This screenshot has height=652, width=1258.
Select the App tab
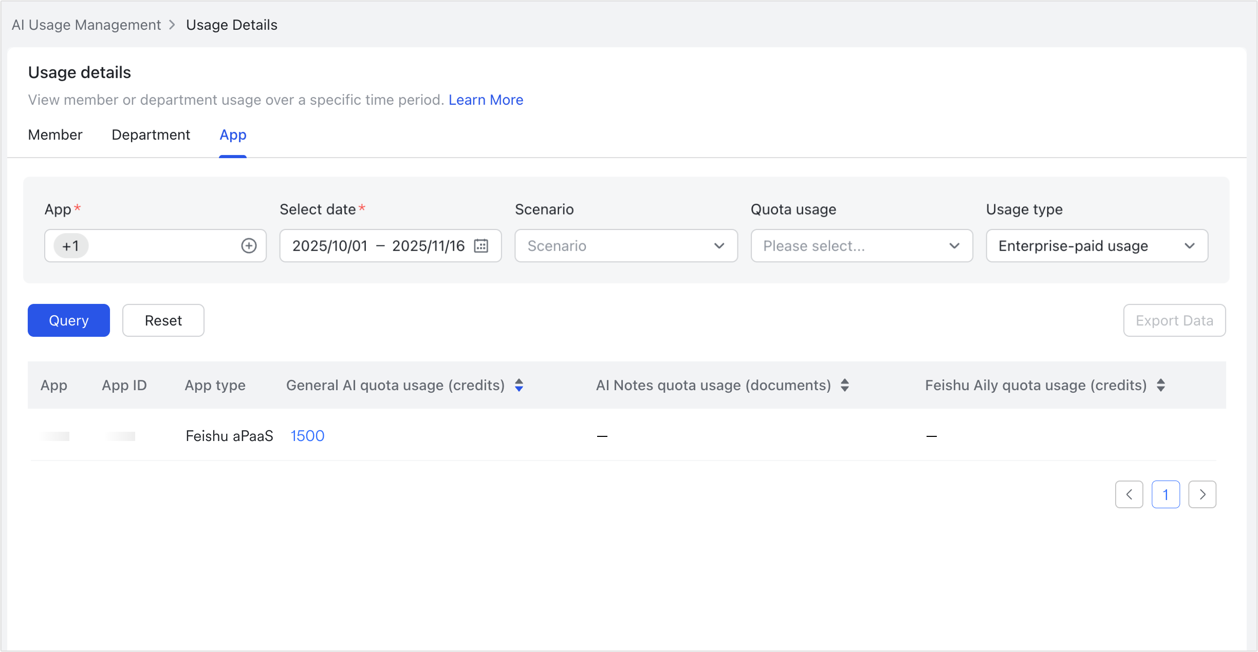[x=233, y=135]
